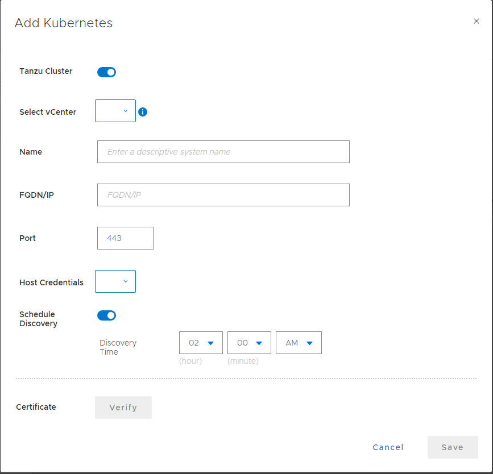This screenshot has width=493, height=474.
Task: Expand the Host Credentials dropdown
Action: (x=115, y=281)
